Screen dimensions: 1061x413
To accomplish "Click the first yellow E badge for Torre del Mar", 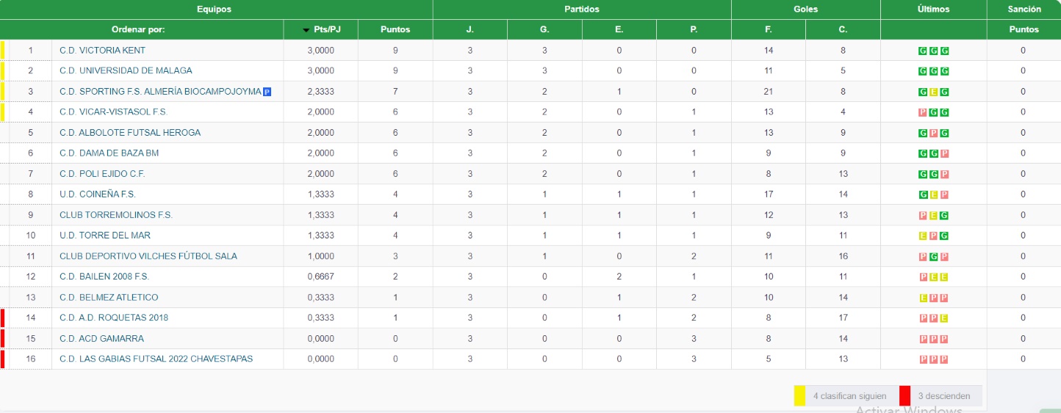I will 923,235.
